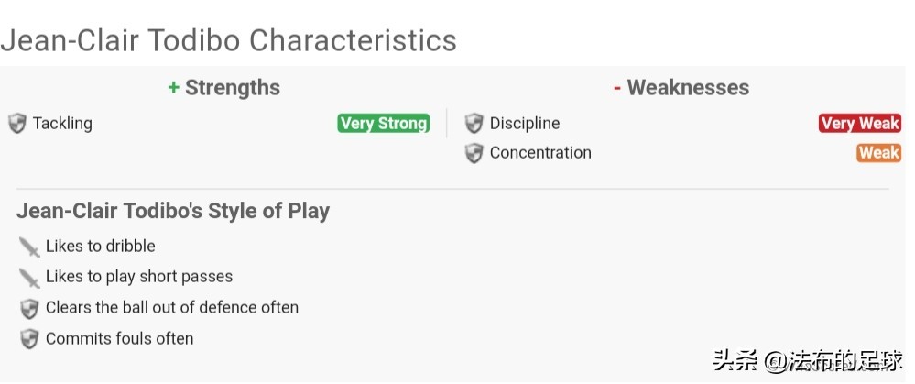915x384 pixels.
Task: Click the green Very Strong badge
Action: click(x=383, y=124)
